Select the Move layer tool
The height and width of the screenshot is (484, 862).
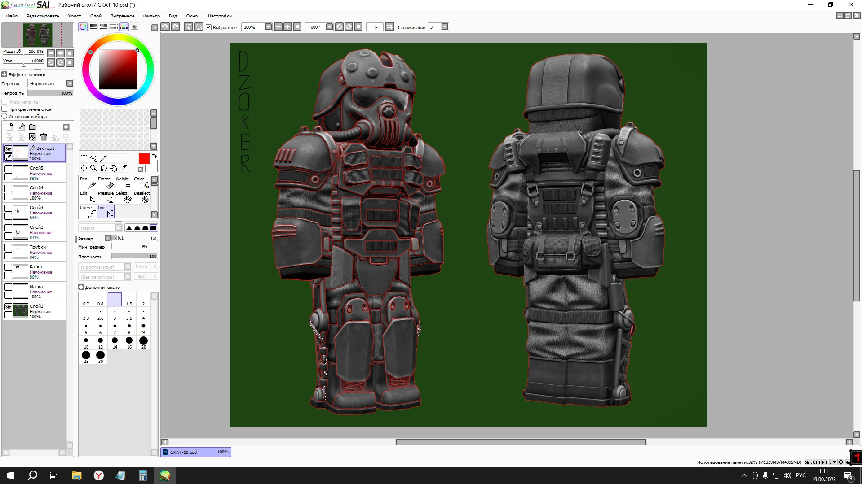click(x=84, y=168)
